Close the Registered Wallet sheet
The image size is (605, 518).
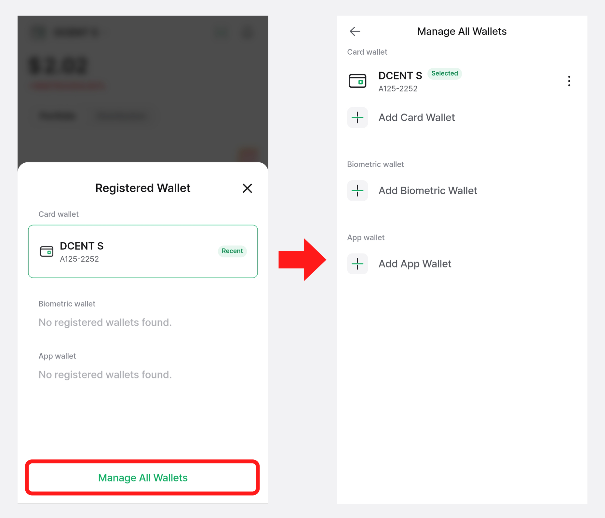pyautogui.click(x=247, y=188)
